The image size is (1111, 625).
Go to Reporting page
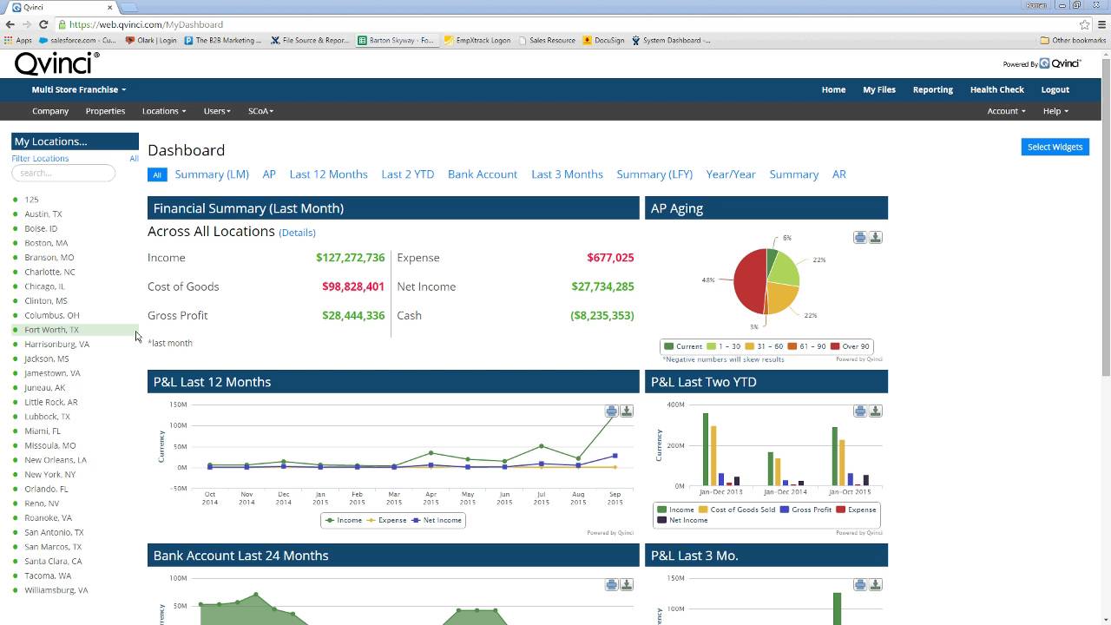tap(933, 89)
